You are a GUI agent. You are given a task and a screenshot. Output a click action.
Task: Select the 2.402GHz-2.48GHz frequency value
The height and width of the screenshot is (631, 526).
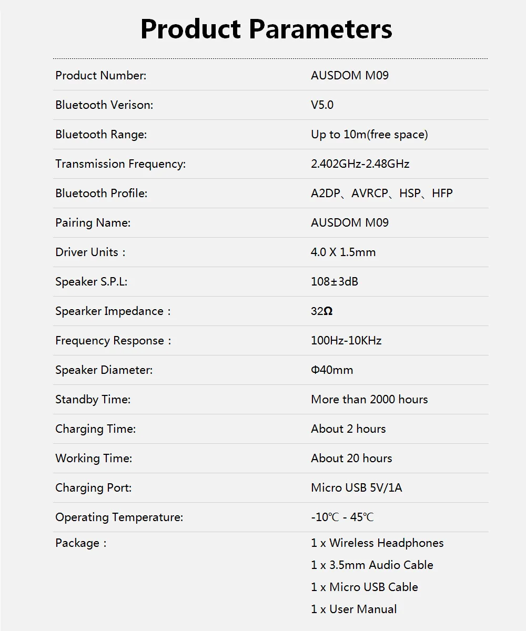(360, 164)
